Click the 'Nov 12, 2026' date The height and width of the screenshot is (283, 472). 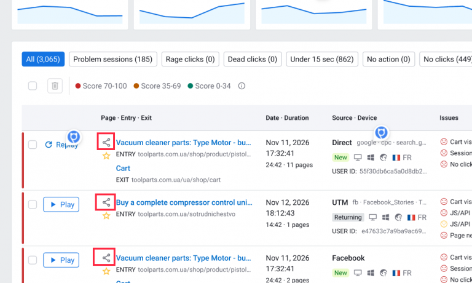click(x=288, y=202)
